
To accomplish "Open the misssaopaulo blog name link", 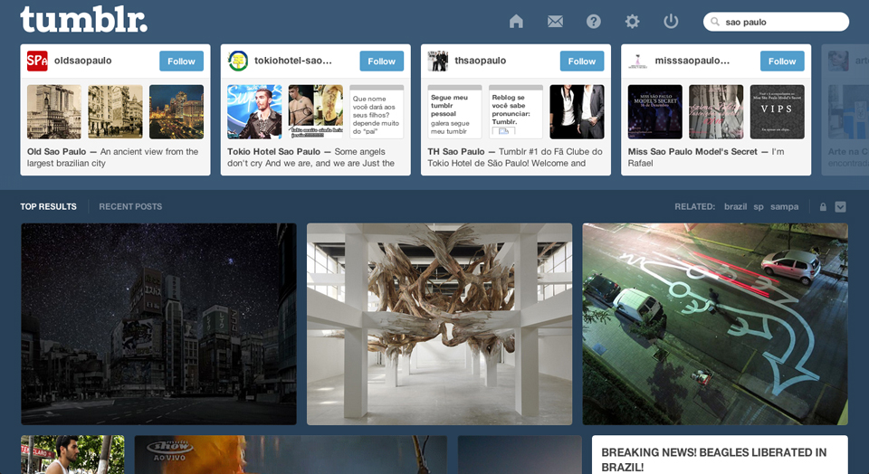I will click(x=692, y=61).
